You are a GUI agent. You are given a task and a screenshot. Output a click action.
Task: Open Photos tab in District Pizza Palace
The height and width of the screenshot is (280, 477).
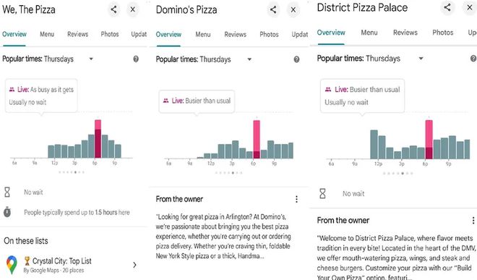(x=443, y=33)
